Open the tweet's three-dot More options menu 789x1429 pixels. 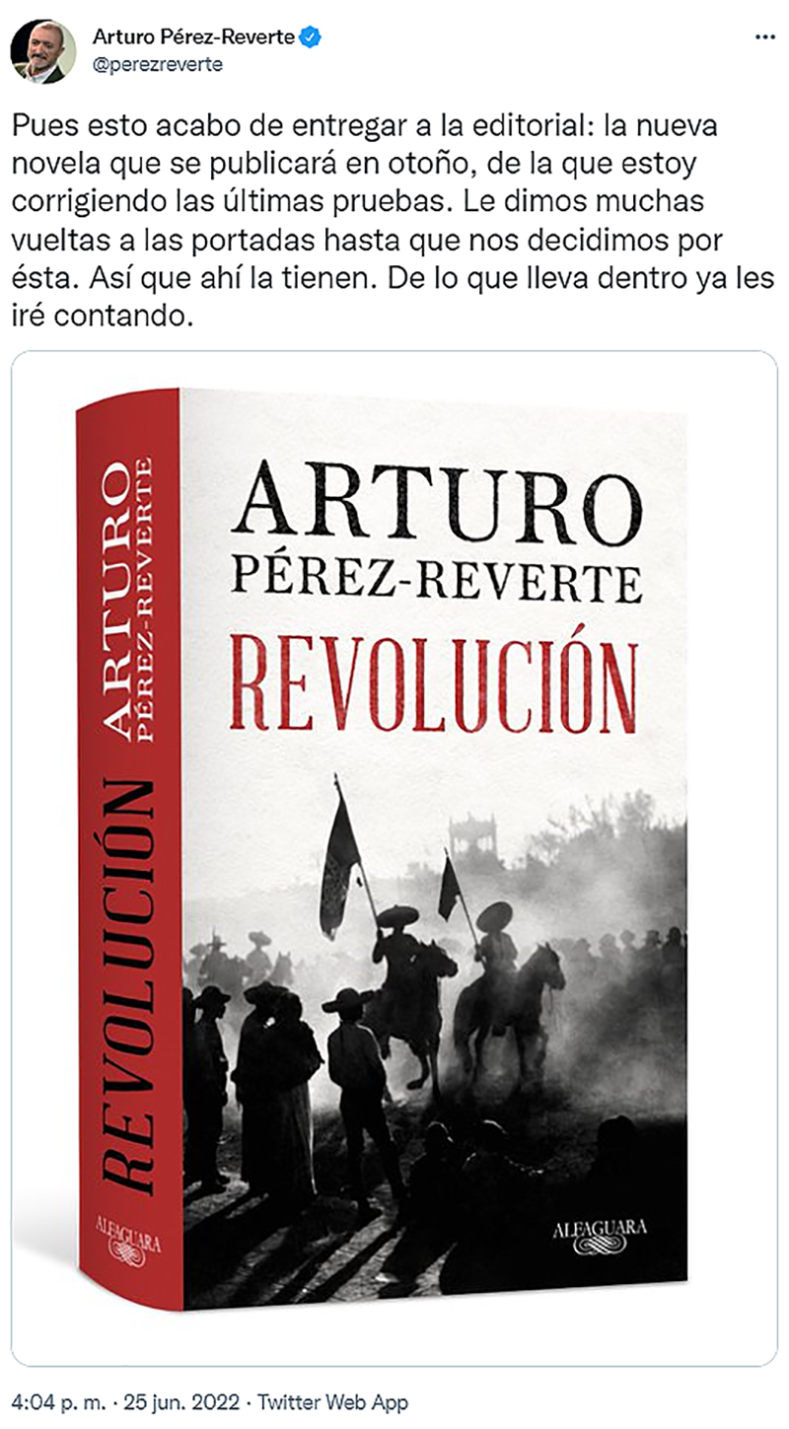tap(763, 37)
